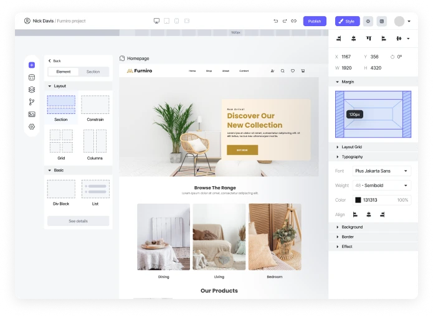Click the Furniro project breadcrumb
The width and height of the screenshot is (433, 317).
point(71,21)
